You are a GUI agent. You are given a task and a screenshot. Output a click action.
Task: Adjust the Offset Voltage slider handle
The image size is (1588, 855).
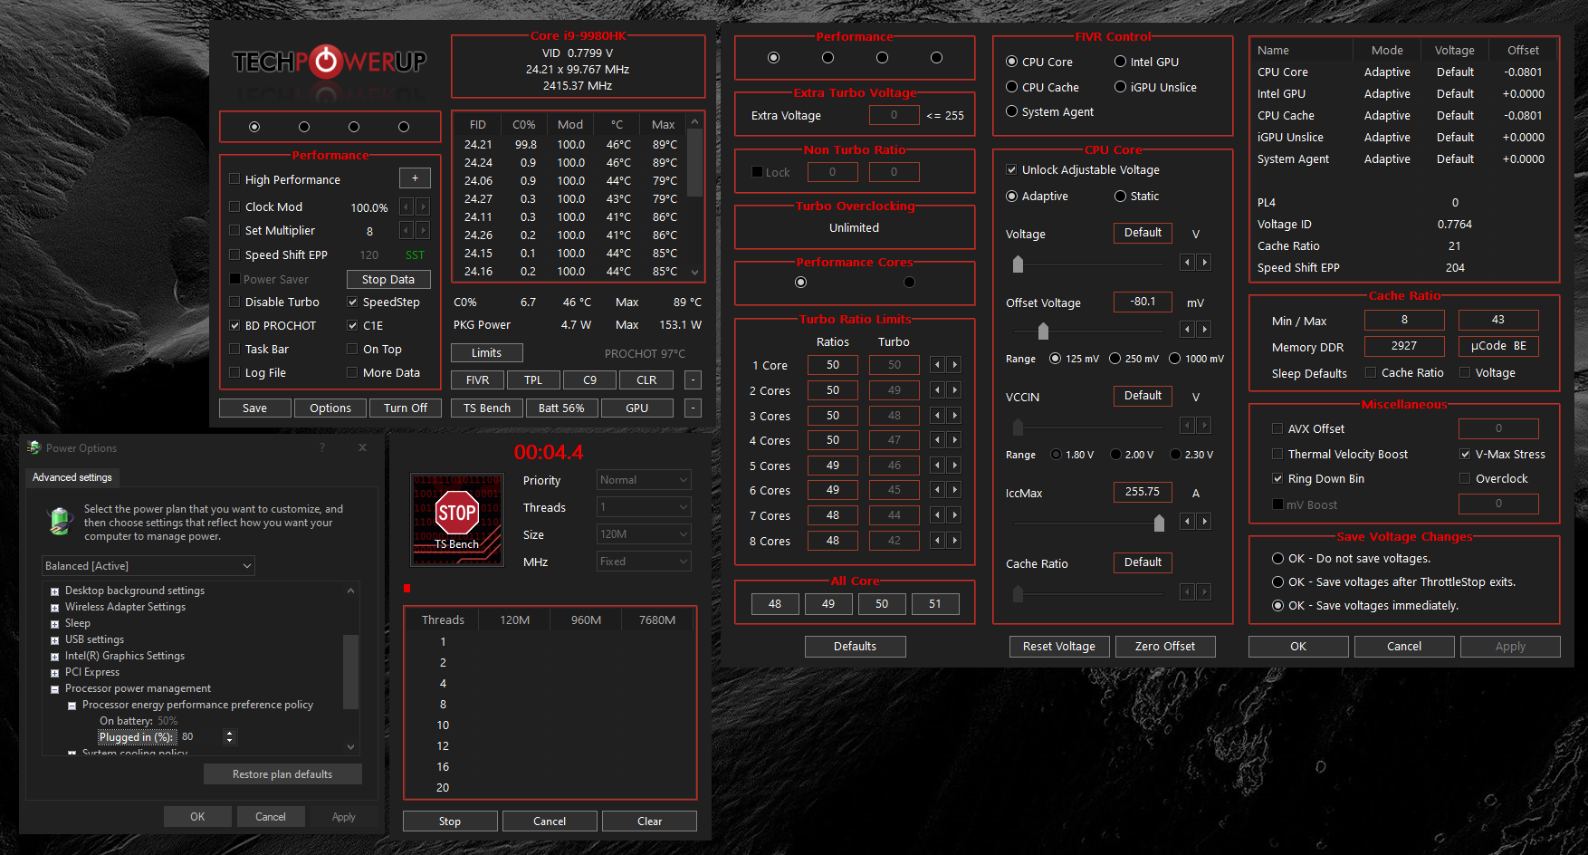(1043, 331)
